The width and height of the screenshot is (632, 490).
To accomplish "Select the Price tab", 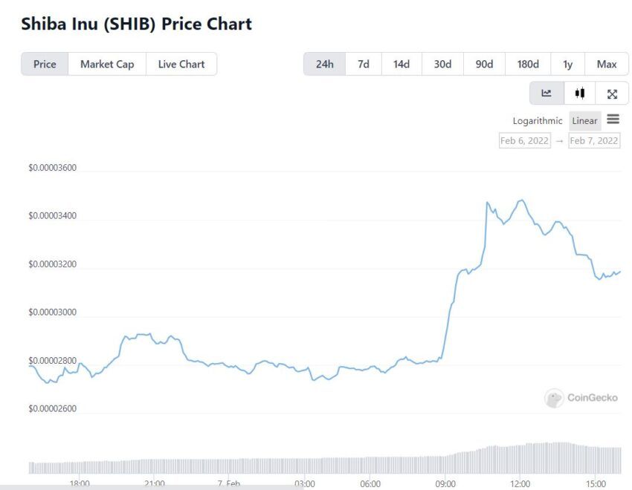I will click(x=45, y=64).
